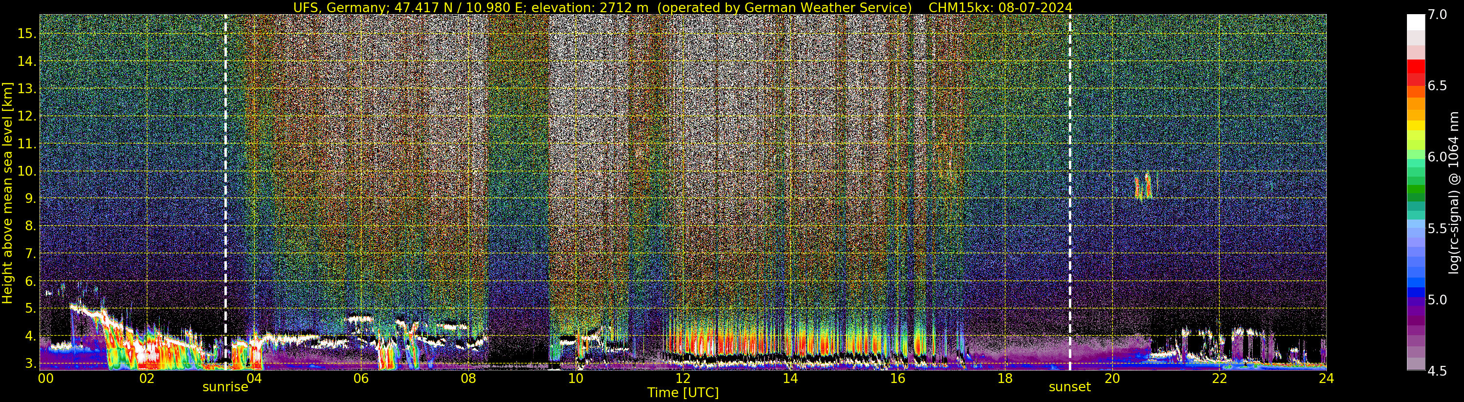The height and width of the screenshot is (402, 1464).
Task: Click the height axis tick '12.'
Action: tap(27, 116)
